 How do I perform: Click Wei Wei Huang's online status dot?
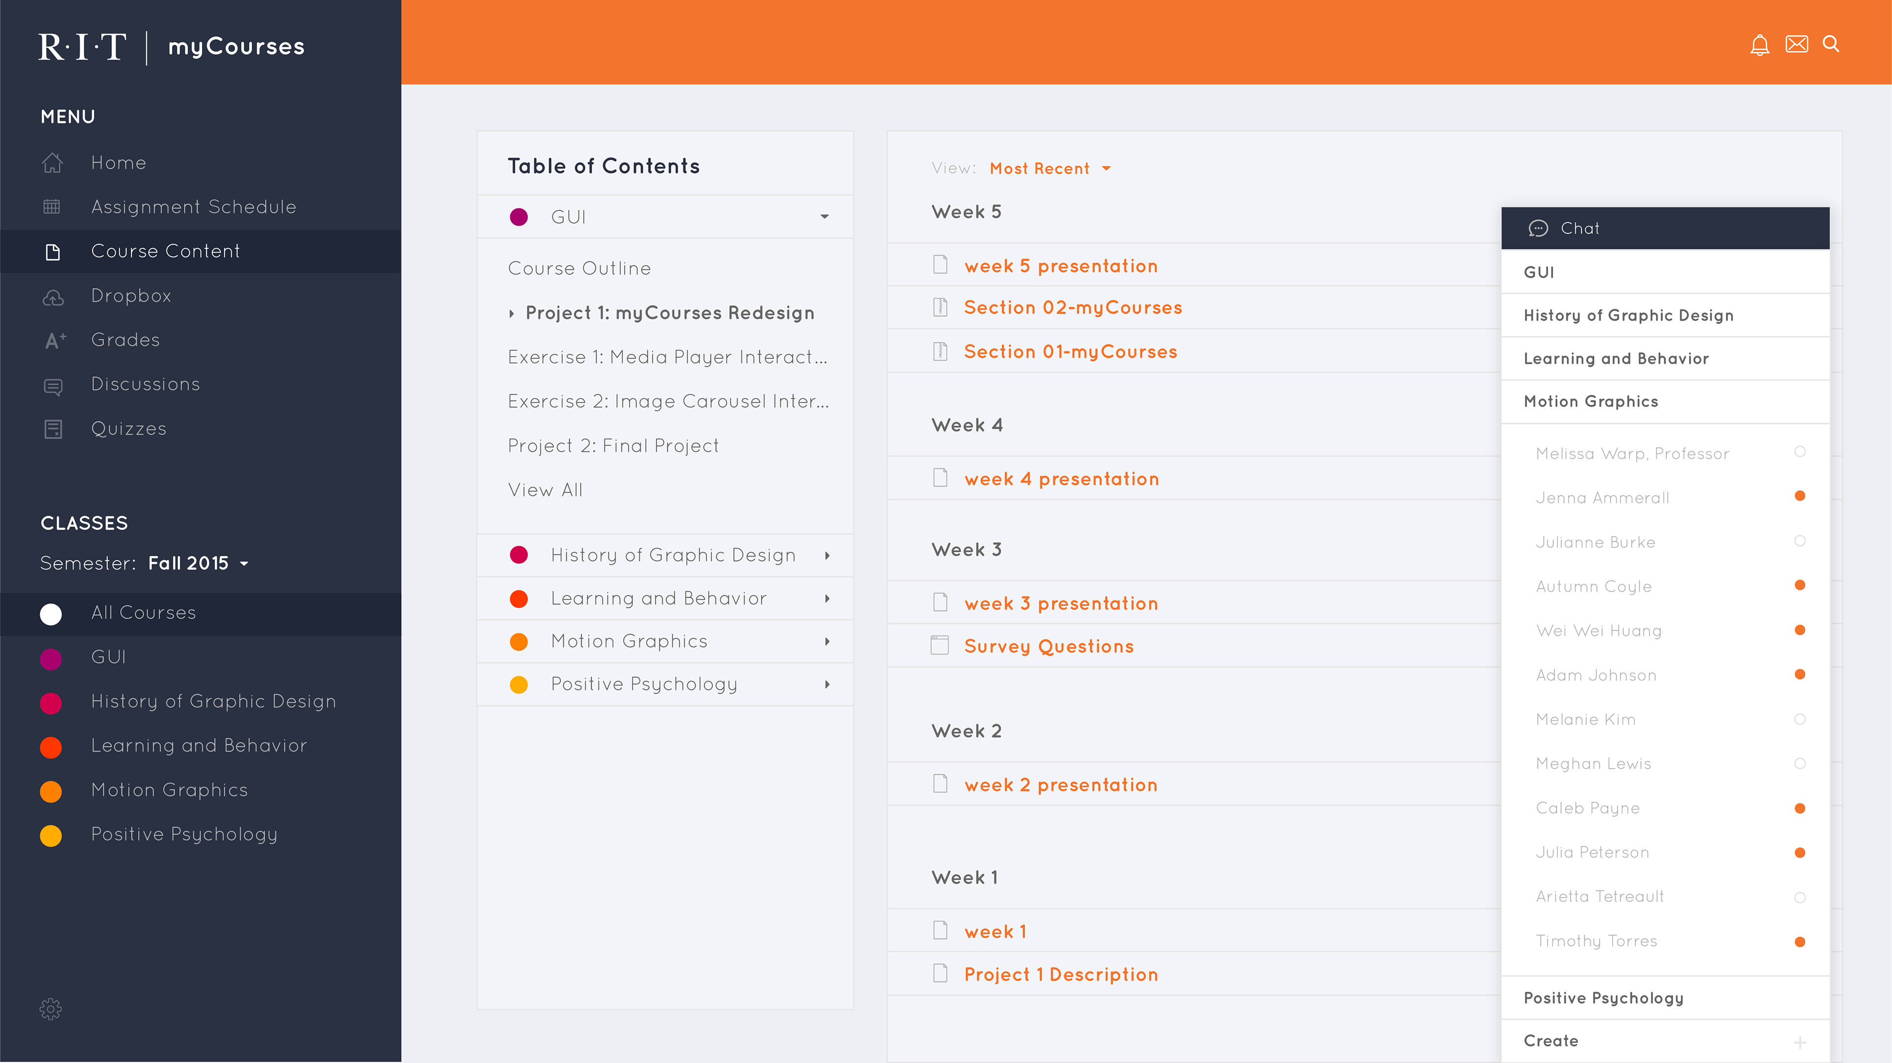coord(1799,630)
